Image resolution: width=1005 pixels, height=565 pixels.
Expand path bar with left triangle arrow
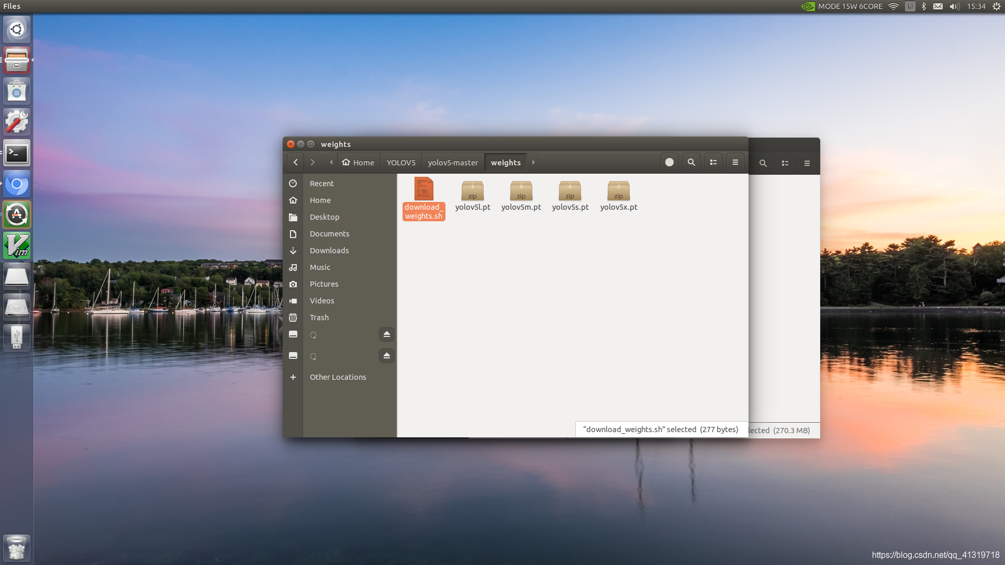[331, 162]
